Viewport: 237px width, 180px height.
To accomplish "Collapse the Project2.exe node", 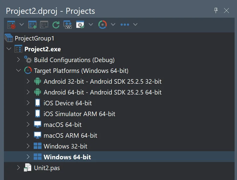I will [x=9, y=49].
